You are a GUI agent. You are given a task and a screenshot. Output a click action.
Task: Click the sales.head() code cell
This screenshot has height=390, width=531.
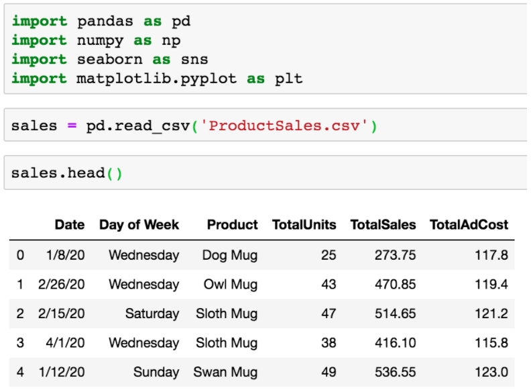(x=265, y=173)
